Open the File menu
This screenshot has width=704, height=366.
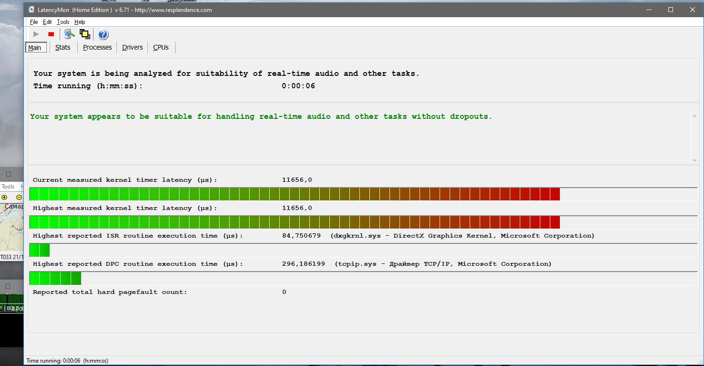tap(34, 22)
